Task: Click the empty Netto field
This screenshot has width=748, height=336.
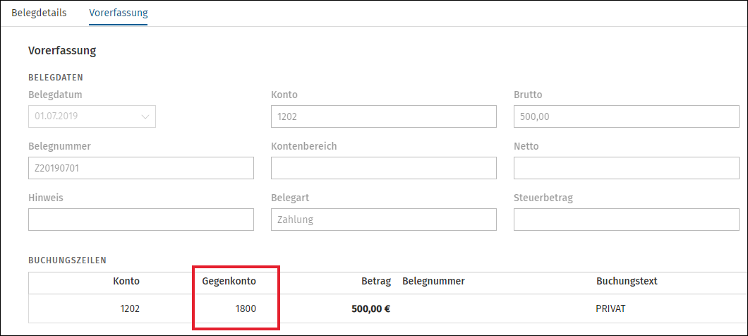Action: tap(627, 168)
